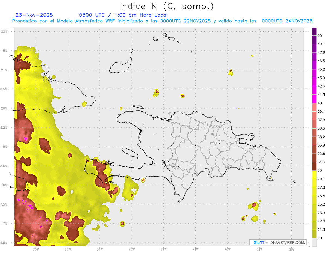Pick the gray swatch below 20
The image size is (327, 253).
(x=314, y=242)
